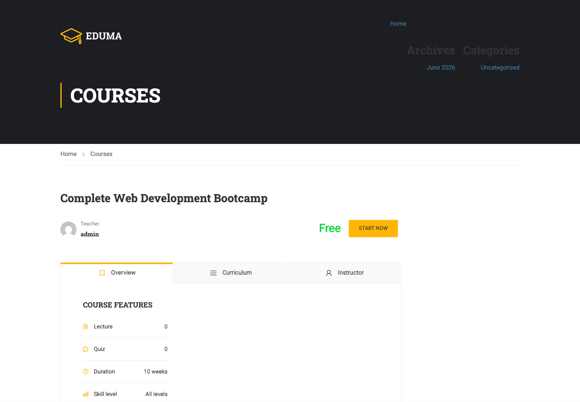Open the Overview tab
580x402 pixels.
click(117, 273)
